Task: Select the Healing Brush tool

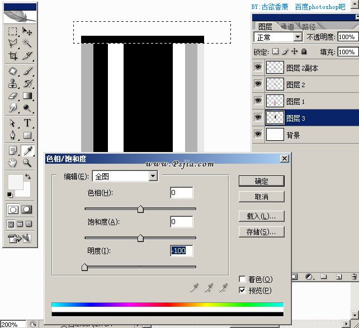Action: (13, 71)
